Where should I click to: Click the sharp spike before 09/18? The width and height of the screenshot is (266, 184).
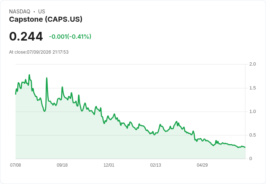click(x=47, y=78)
